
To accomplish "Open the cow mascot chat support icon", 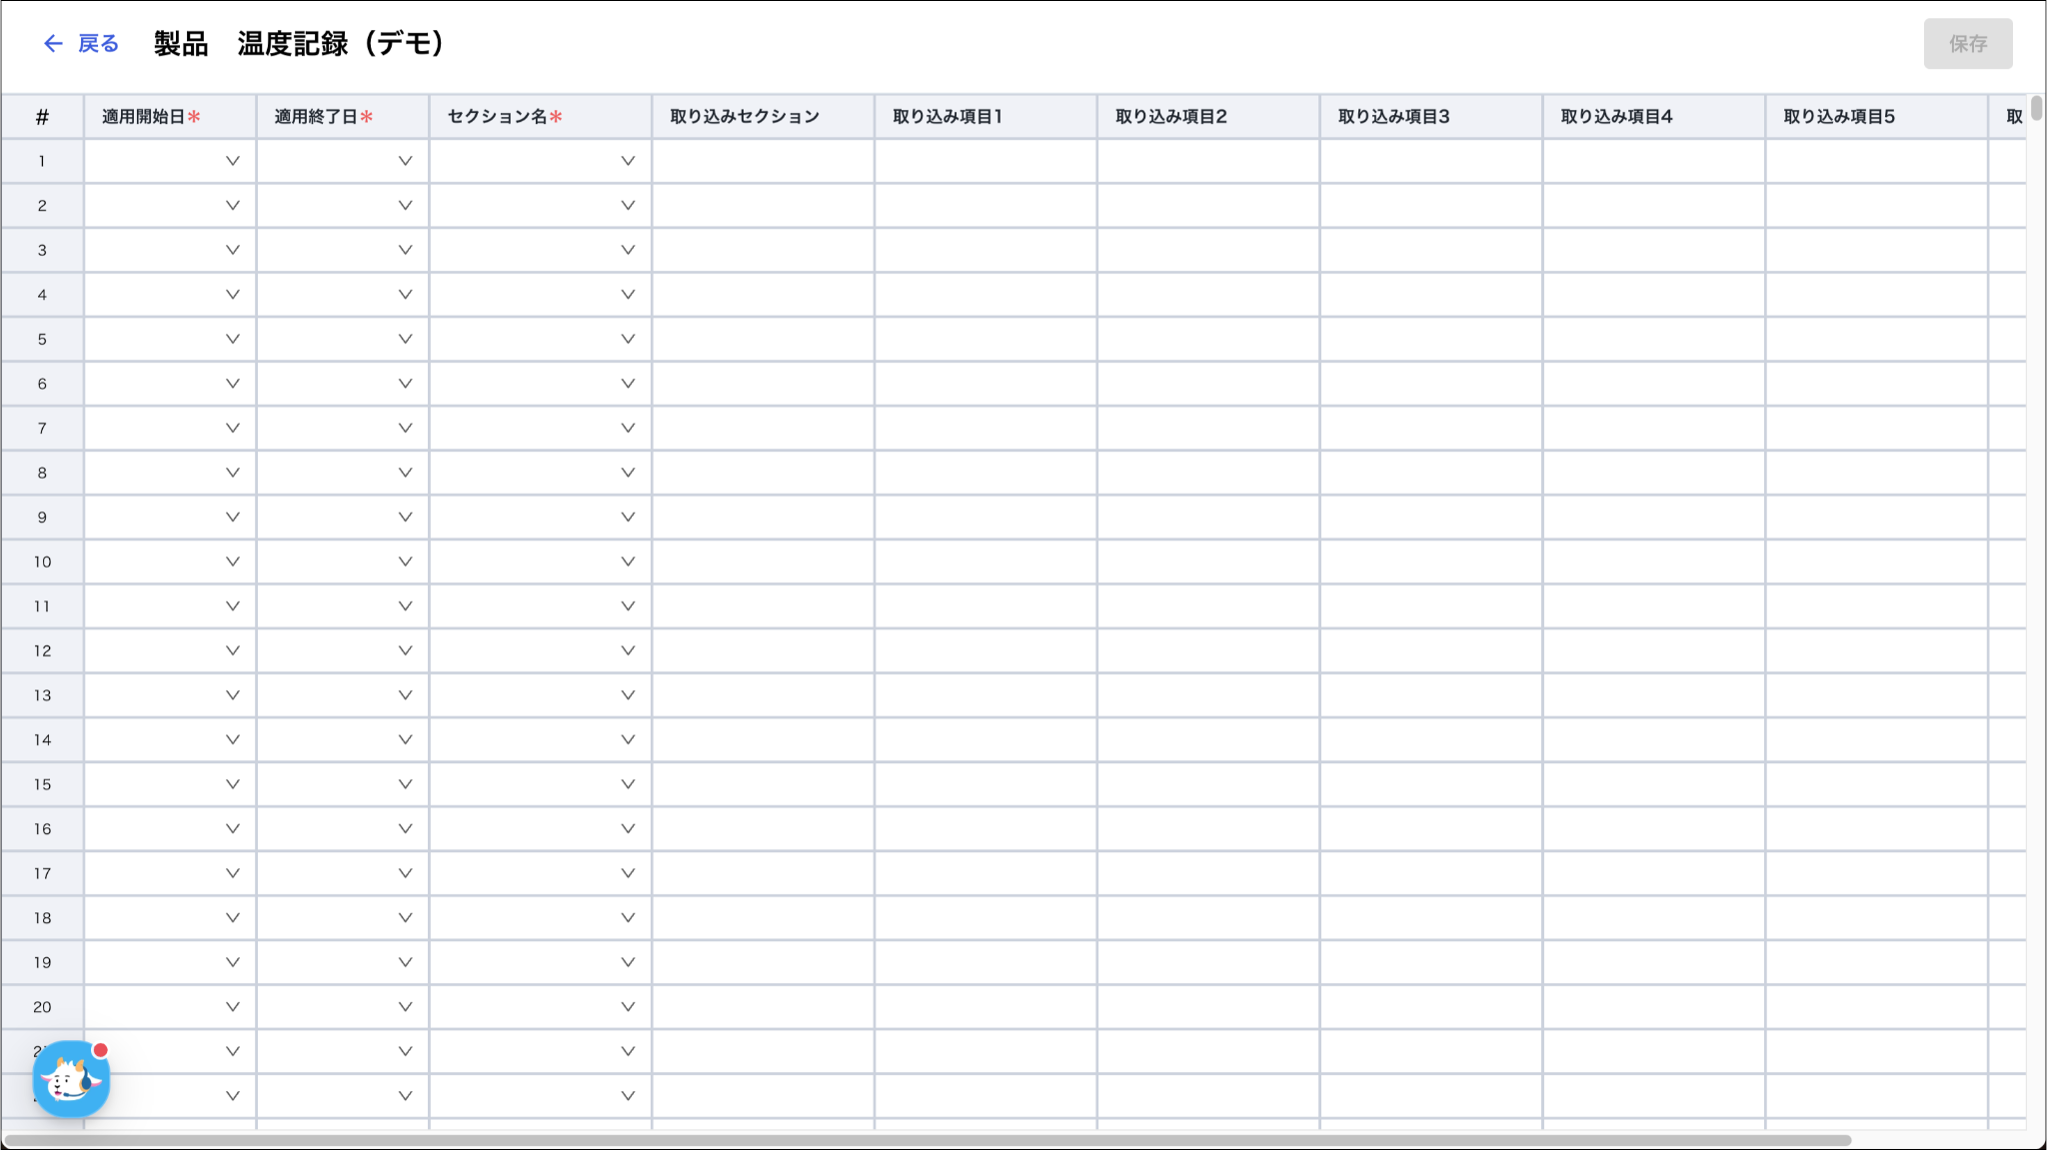I will click(71, 1079).
